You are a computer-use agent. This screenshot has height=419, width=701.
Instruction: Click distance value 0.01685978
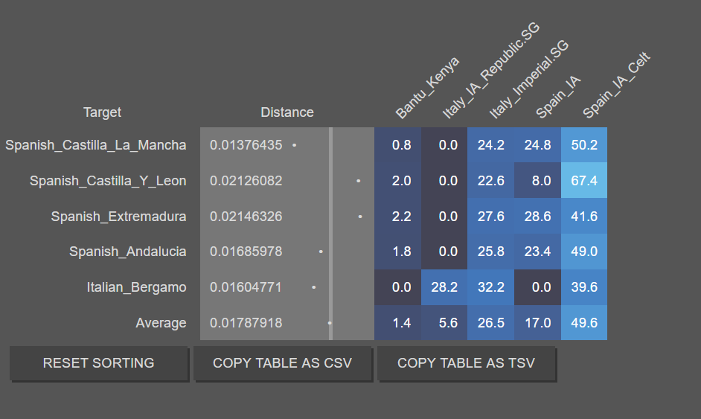pyautogui.click(x=246, y=252)
